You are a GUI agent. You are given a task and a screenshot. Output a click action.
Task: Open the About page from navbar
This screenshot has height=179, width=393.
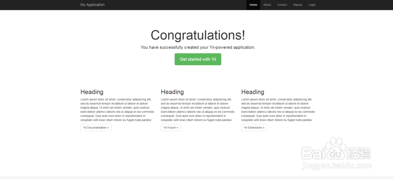267,5
